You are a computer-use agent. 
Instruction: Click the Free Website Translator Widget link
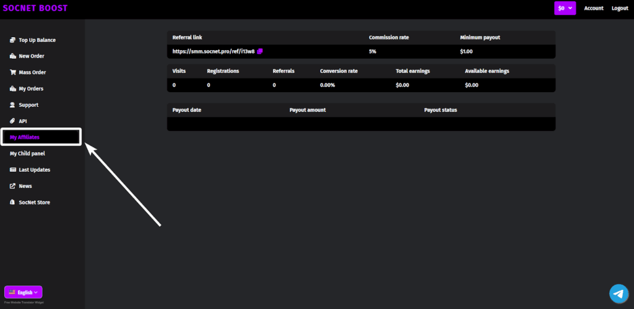pos(24,302)
